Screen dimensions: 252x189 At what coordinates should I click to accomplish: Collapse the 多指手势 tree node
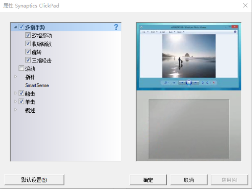(x=16, y=27)
